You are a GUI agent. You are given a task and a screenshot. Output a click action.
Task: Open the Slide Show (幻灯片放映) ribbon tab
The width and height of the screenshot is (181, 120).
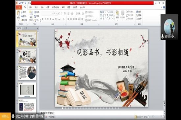[x=55, y=7]
